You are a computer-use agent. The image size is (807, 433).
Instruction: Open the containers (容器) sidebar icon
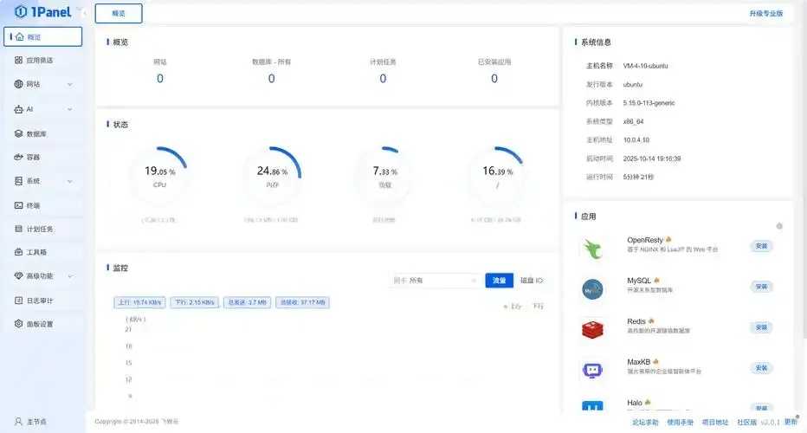(18, 157)
